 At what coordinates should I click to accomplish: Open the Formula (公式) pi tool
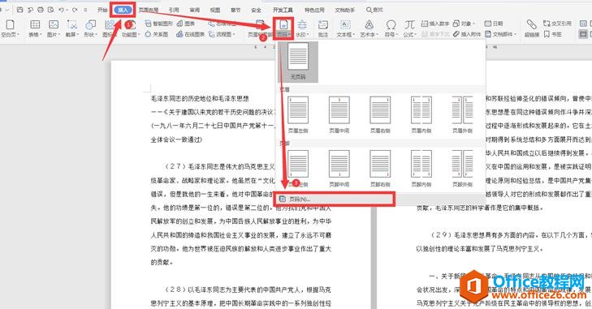click(x=409, y=28)
